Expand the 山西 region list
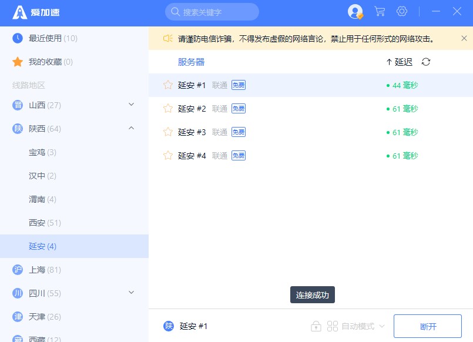473x342 pixels. point(131,105)
